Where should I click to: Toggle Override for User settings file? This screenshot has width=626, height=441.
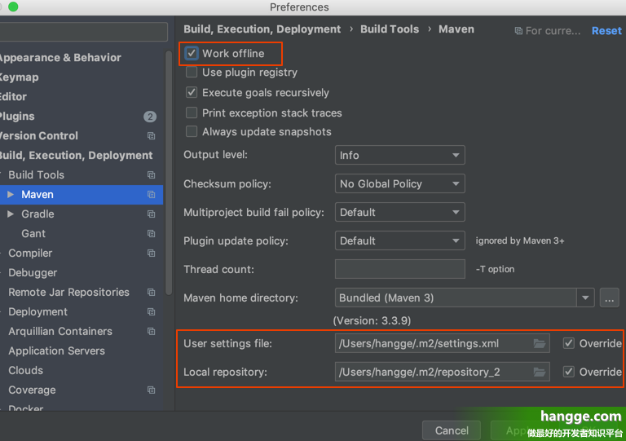point(568,343)
